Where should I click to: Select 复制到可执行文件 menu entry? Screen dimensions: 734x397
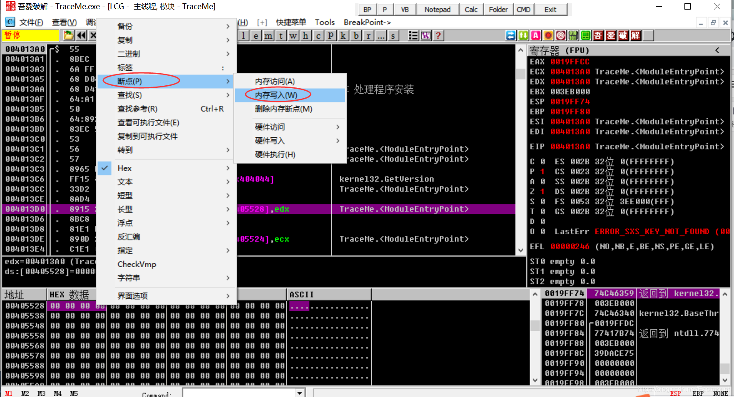pos(167,136)
